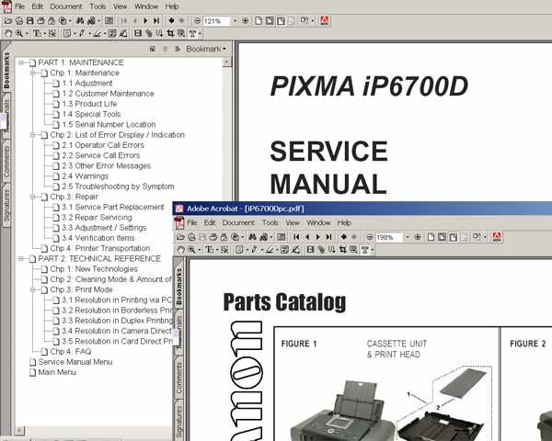Select Hand tool in iP6700Dpc window
Screen dimensions: 552x441
click(180, 250)
